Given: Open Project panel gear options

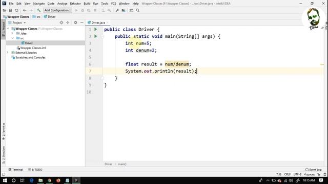Looking at the screenshot, I should [75, 22].
